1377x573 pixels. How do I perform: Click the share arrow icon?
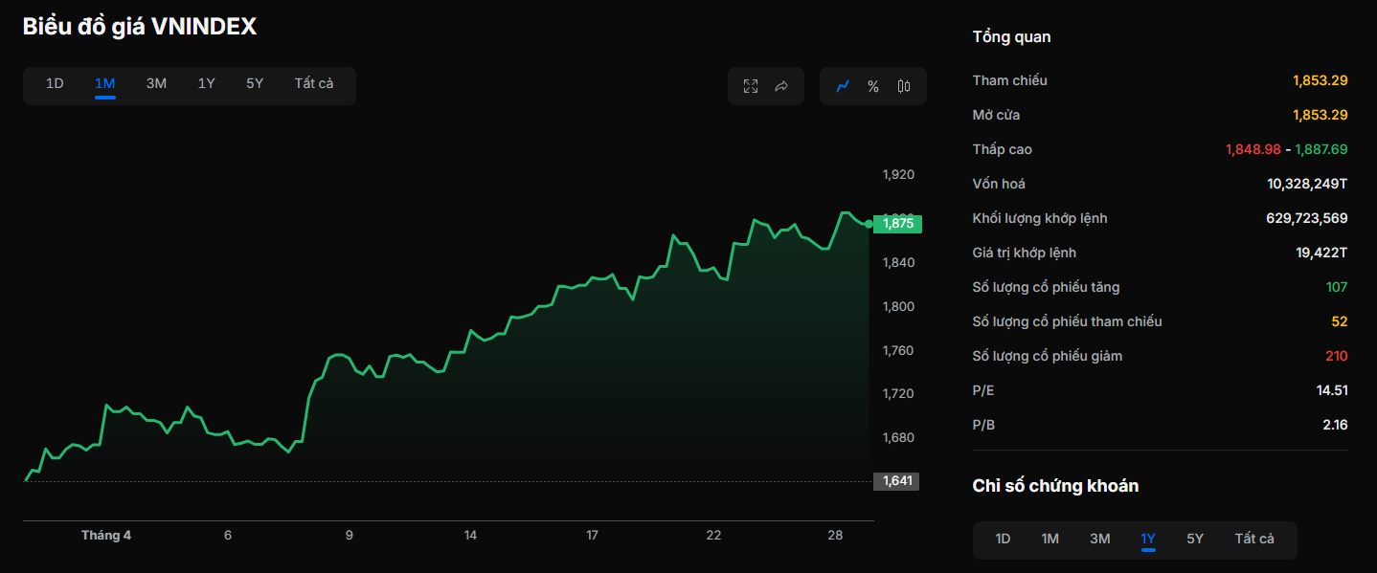click(781, 86)
